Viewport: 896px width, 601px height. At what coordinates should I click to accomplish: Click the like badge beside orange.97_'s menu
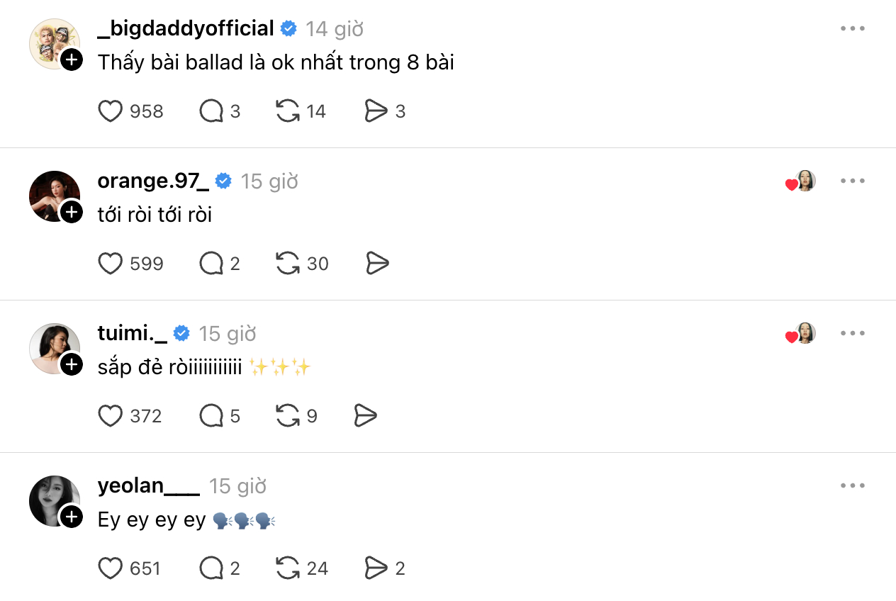coord(800,181)
